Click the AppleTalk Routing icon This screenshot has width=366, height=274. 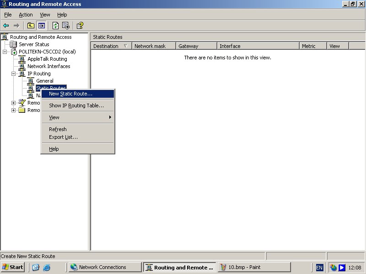pyautogui.click(x=22, y=59)
